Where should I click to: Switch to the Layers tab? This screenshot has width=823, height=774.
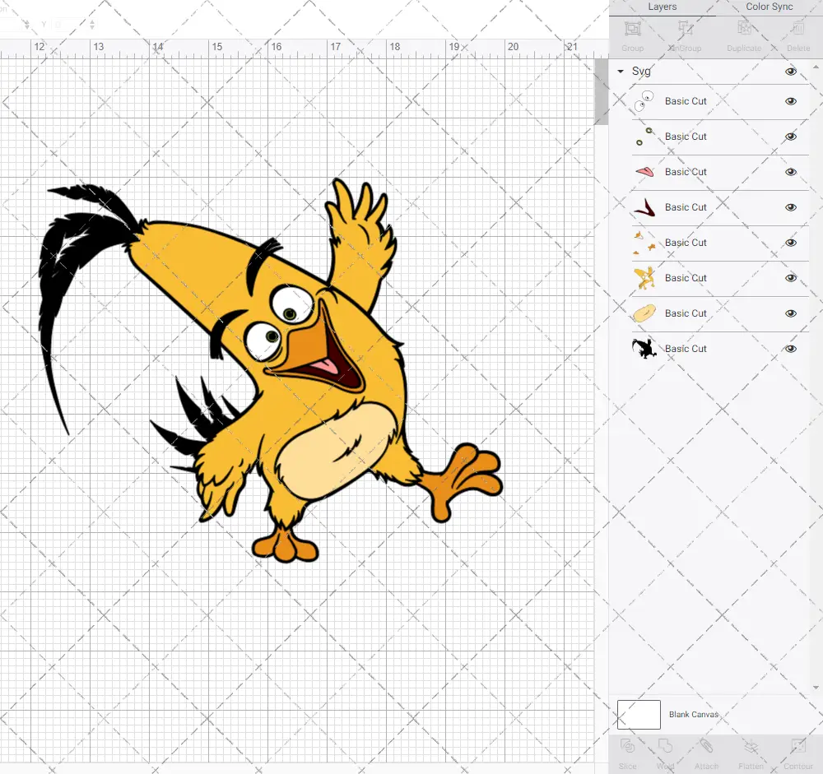pos(662,7)
